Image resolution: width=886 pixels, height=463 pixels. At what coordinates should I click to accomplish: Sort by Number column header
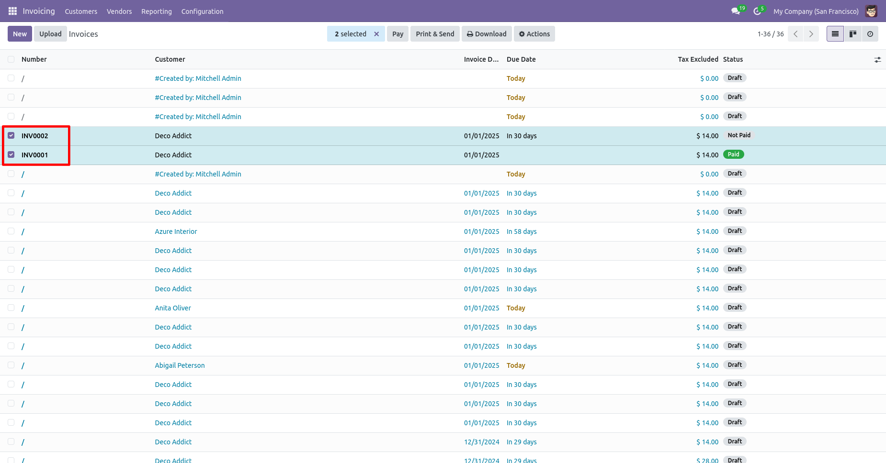(34, 59)
